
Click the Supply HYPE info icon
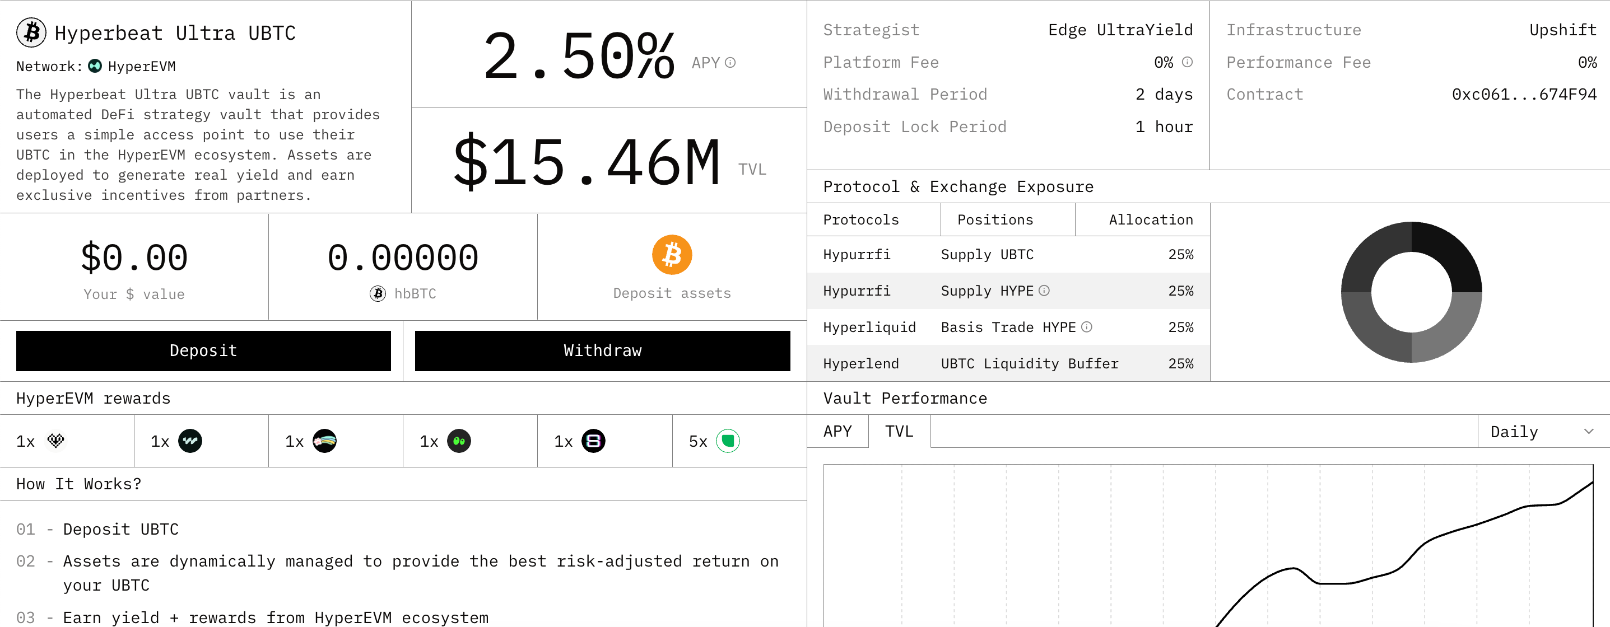tap(1044, 291)
